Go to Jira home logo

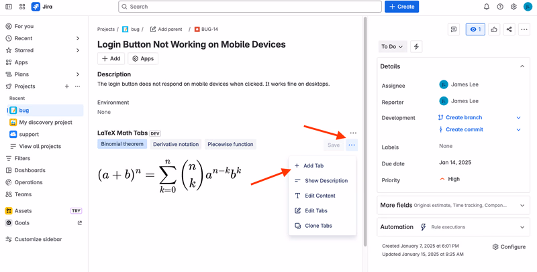(42, 7)
